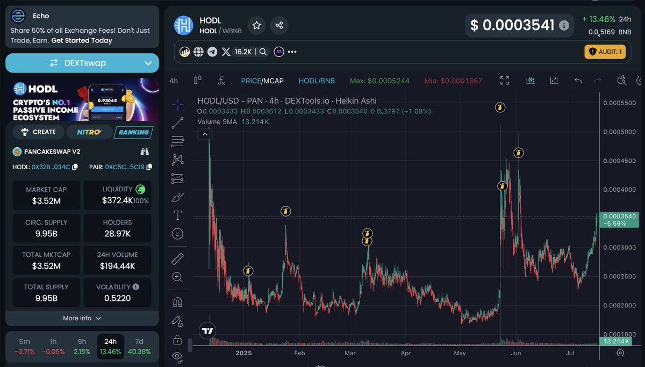The image size is (645, 367).
Task: Search with the magnifier icon in socials bar
Action: [x=263, y=52]
